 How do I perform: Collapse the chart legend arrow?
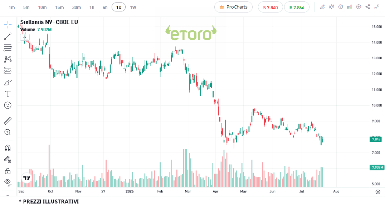pos(24,37)
